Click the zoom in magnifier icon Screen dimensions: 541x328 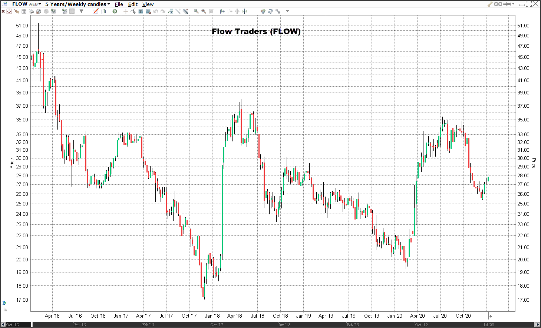tap(196, 11)
